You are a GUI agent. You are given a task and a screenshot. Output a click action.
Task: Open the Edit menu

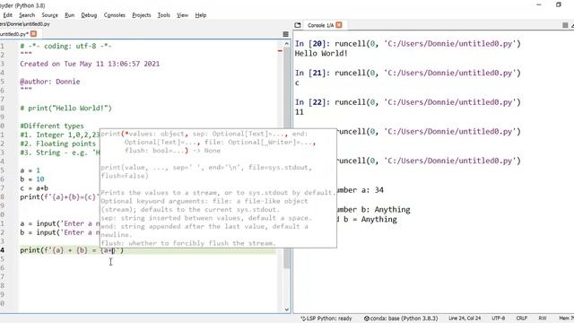(8, 15)
